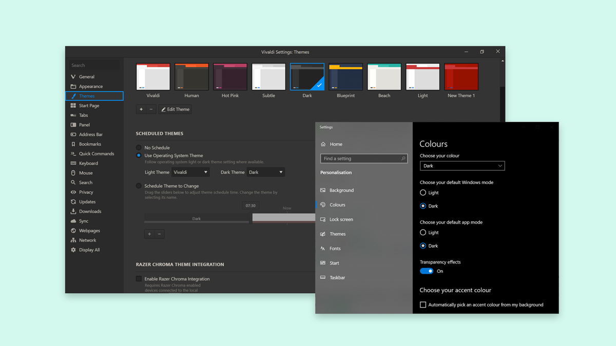Viewport: 616px width, 346px height.
Task: Select the Human theme thumbnail
Action: 191,77
